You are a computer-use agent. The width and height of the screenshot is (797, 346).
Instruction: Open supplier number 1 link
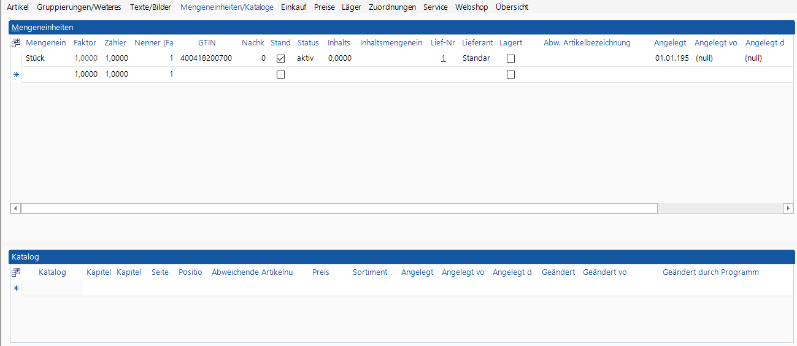tap(443, 58)
